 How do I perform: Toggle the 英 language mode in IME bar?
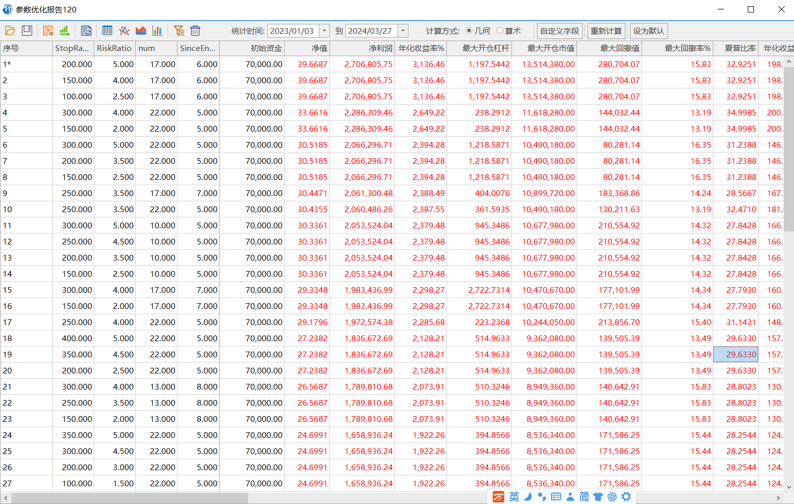514,497
